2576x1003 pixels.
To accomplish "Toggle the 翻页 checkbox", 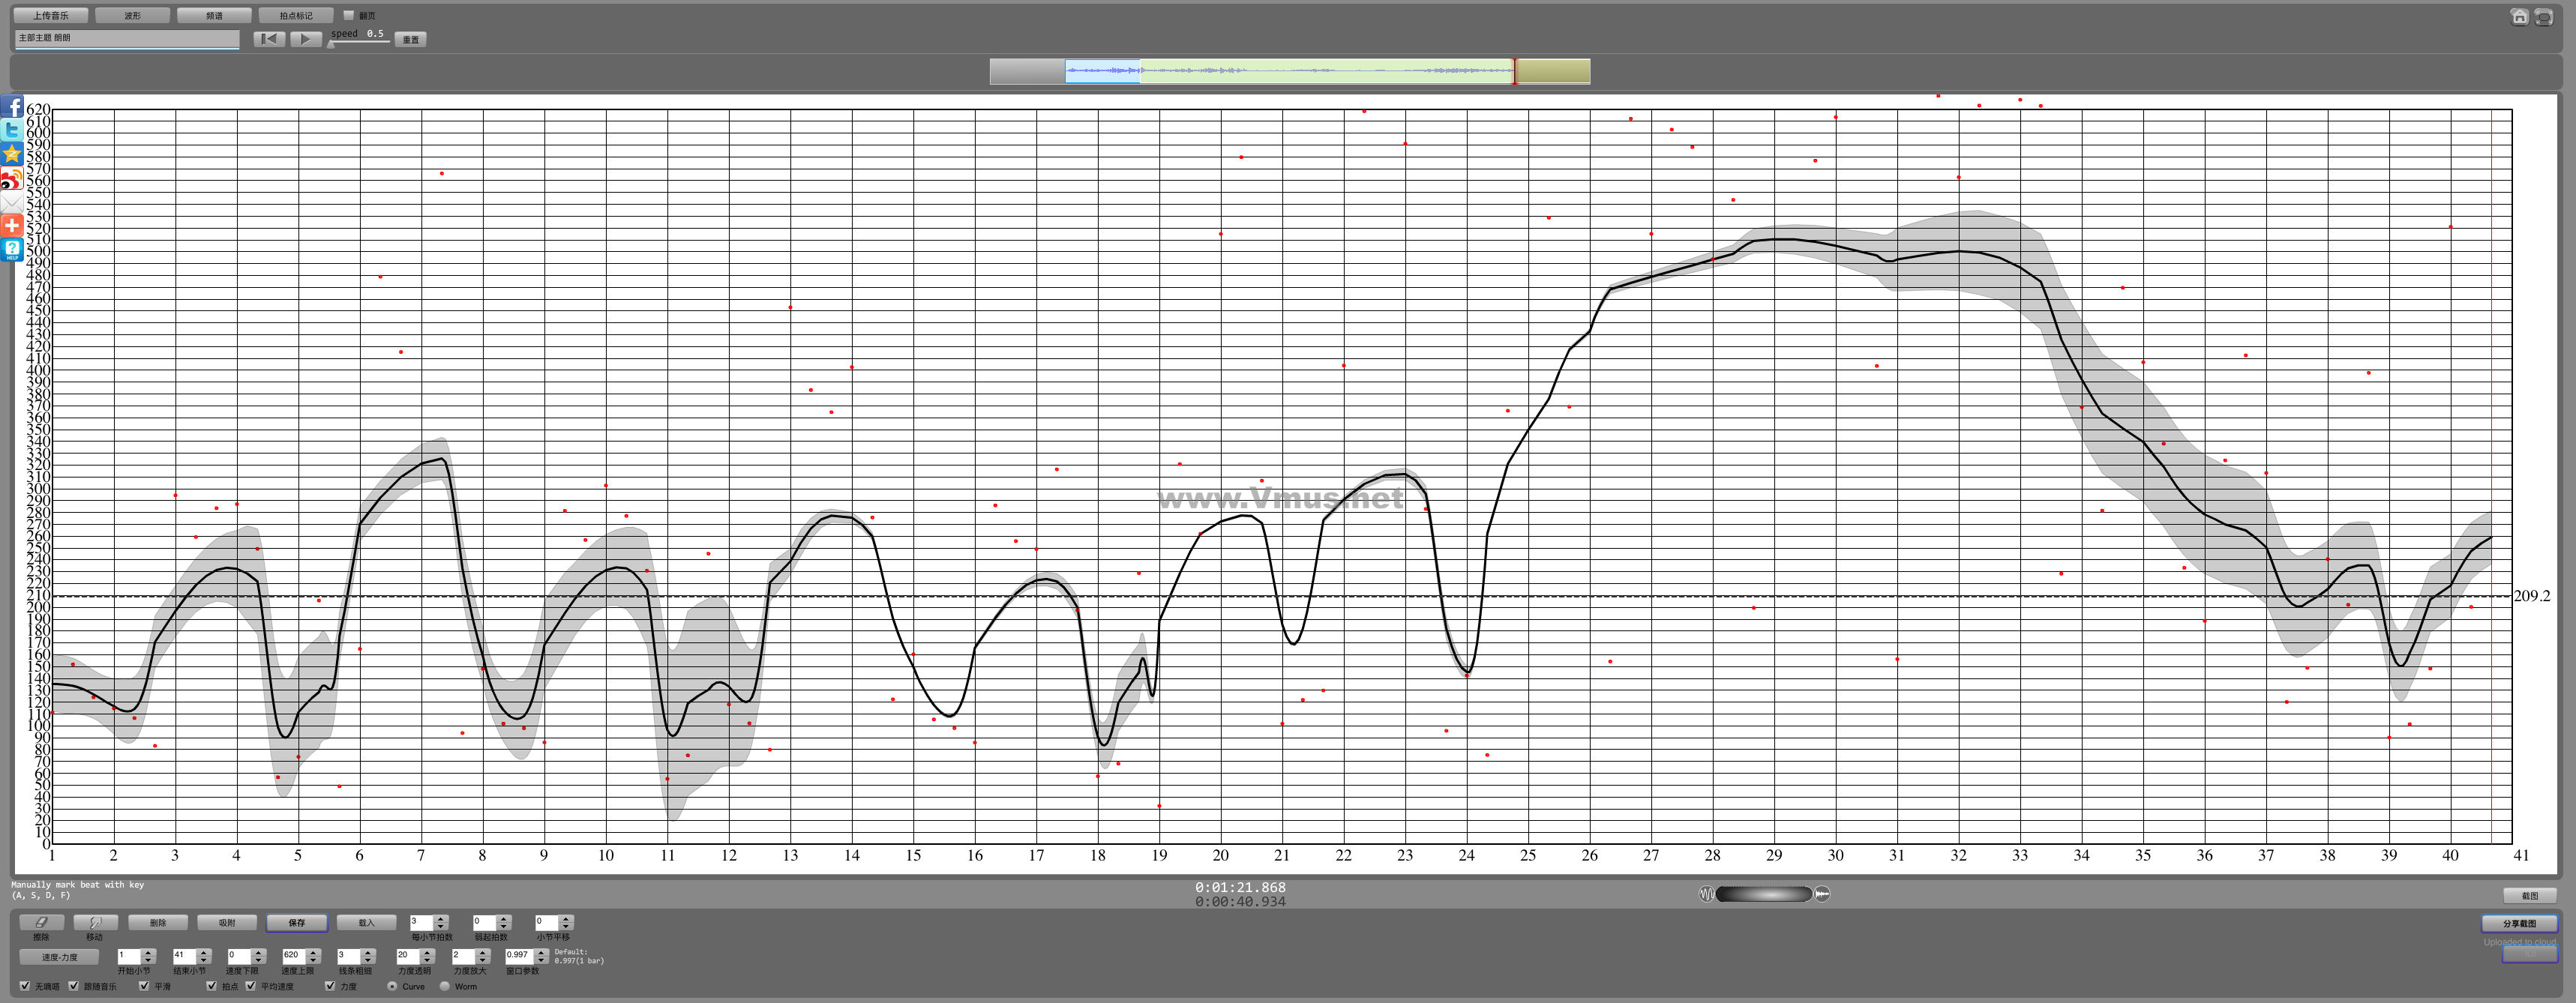I will click(349, 15).
